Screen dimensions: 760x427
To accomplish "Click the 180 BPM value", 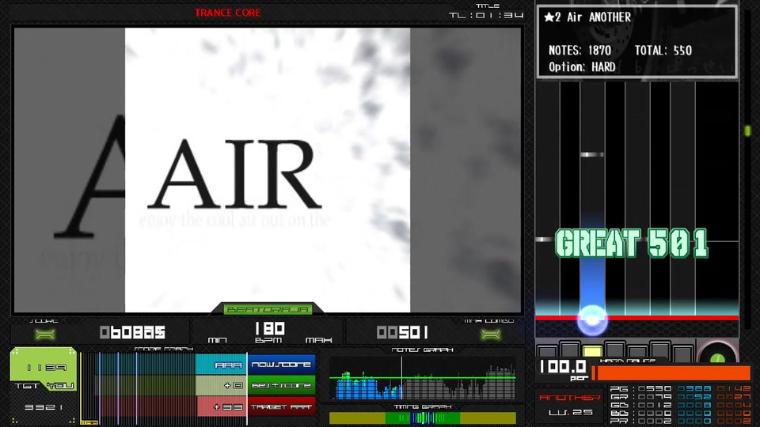I will pyautogui.click(x=269, y=329).
